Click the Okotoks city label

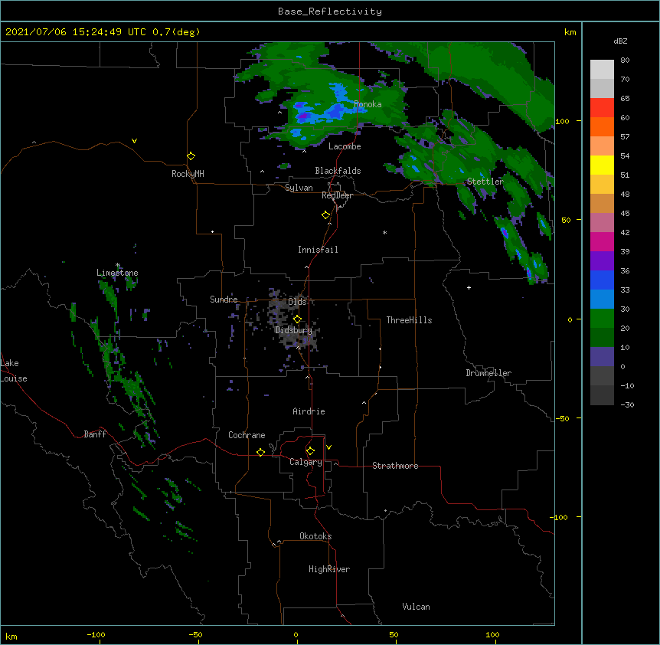tap(315, 536)
